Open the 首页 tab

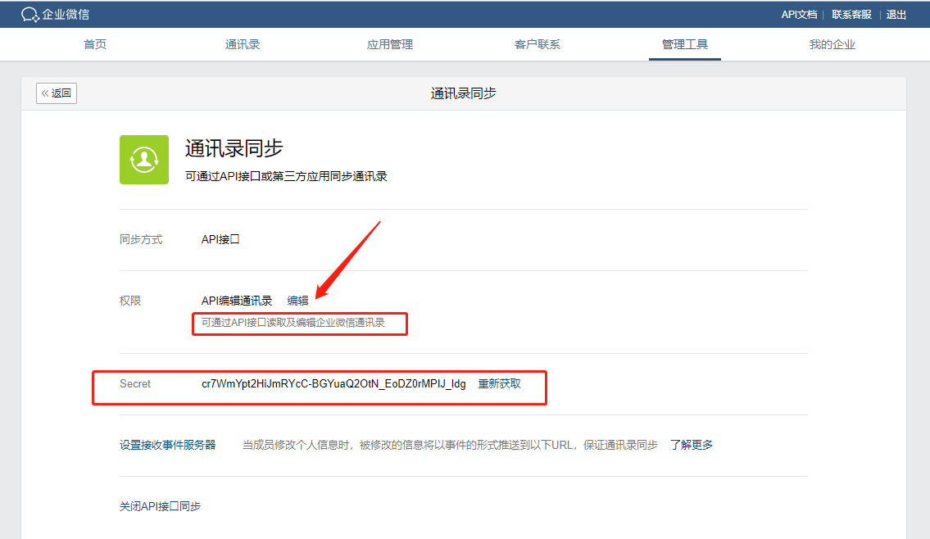tap(95, 44)
